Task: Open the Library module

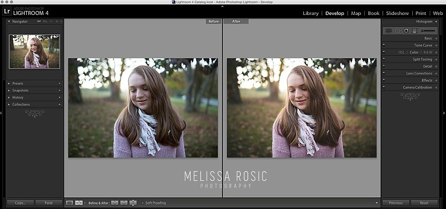Action: (311, 13)
